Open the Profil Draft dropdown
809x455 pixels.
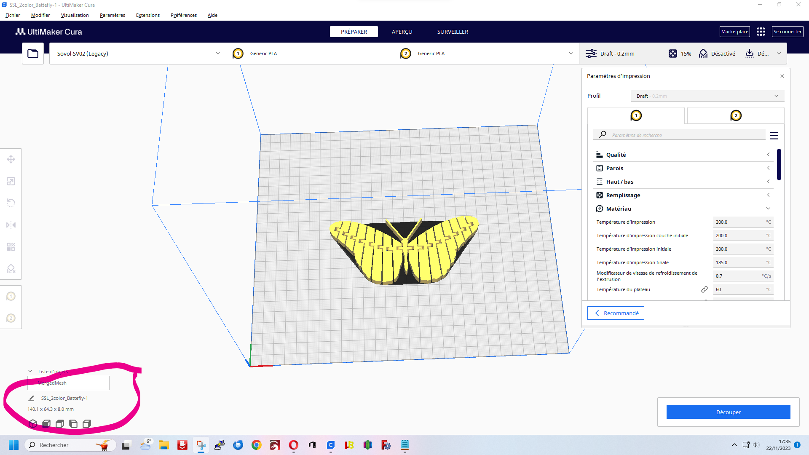707,96
